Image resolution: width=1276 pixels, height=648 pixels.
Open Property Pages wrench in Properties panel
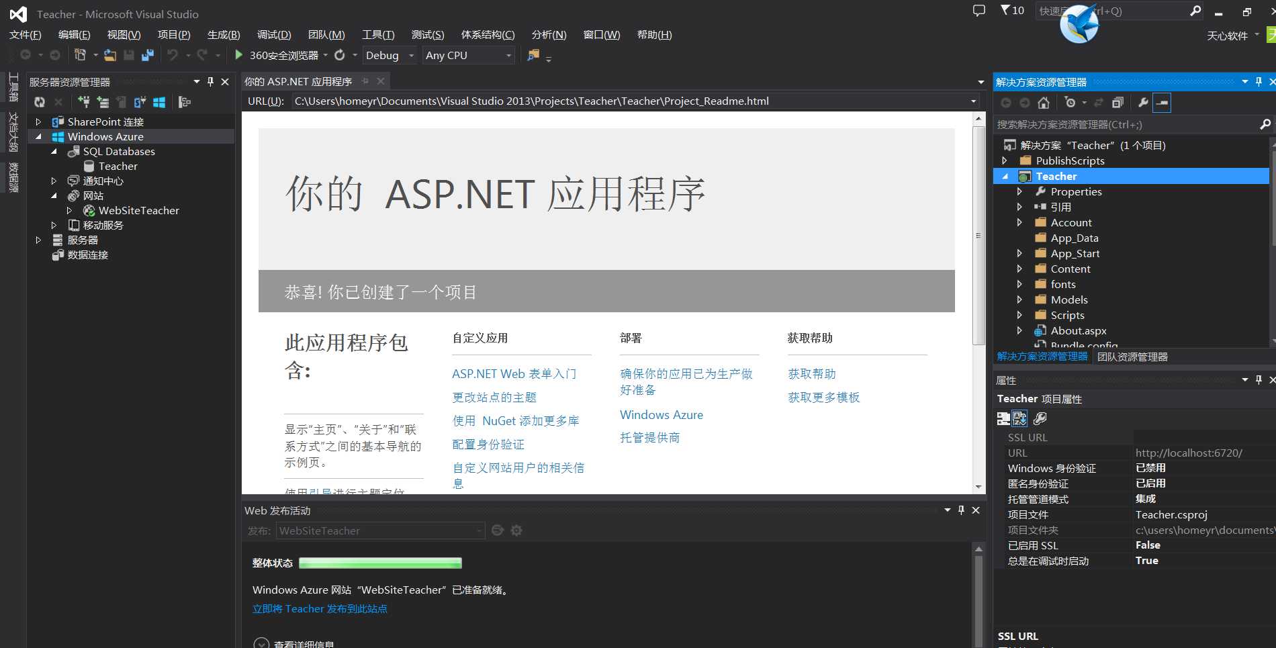[1040, 419]
